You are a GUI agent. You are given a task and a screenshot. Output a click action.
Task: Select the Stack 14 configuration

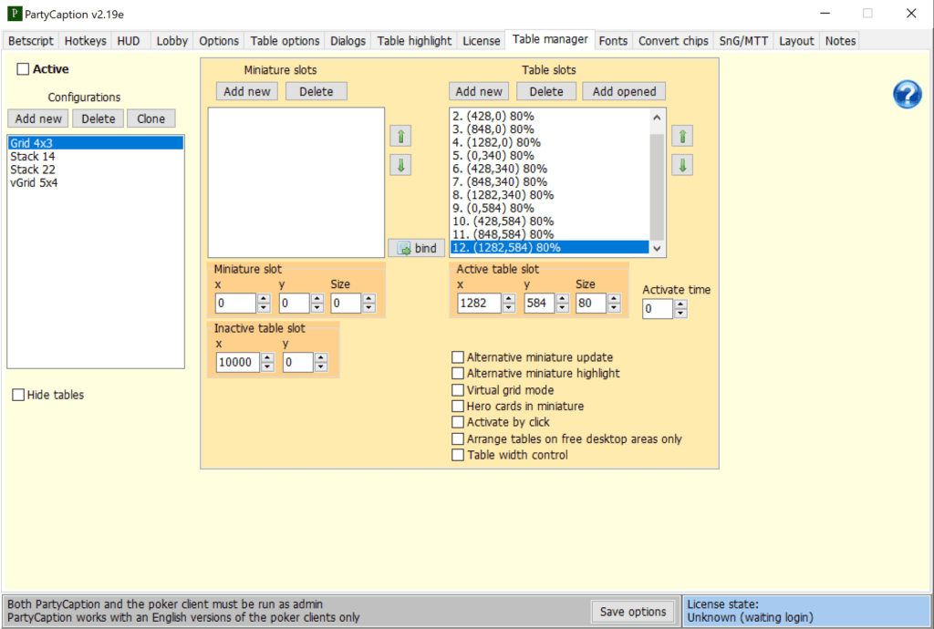(95, 157)
